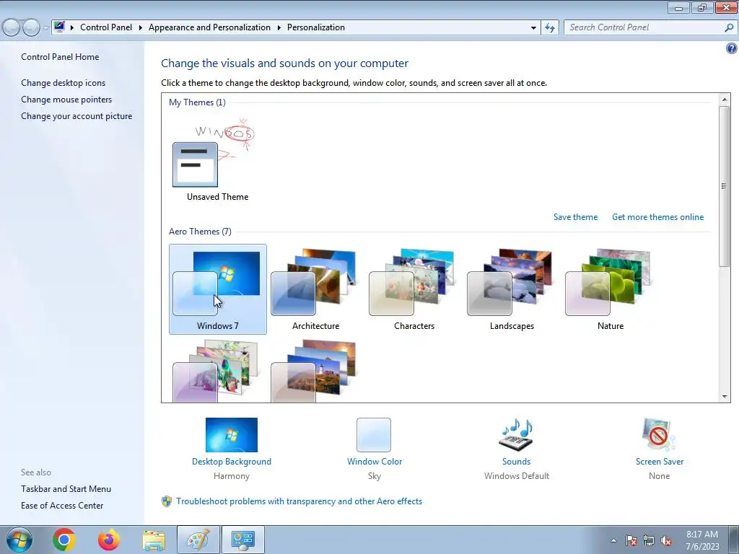This screenshot has width=739, height=554.
Task: Click the Forward navigation button
Action: (x=31, y=28)
